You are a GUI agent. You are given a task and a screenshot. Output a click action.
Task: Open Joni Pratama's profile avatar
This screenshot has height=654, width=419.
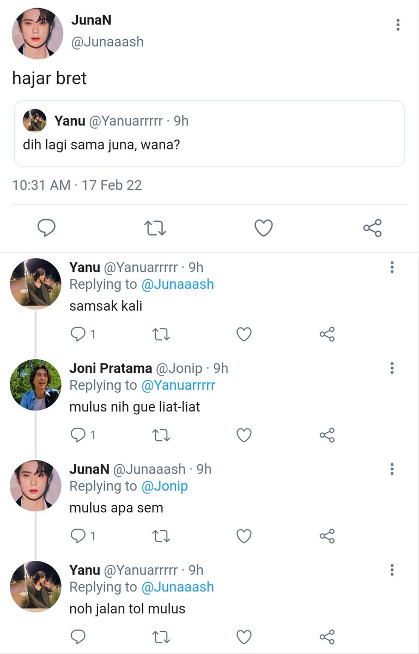(x=36, y=385)
